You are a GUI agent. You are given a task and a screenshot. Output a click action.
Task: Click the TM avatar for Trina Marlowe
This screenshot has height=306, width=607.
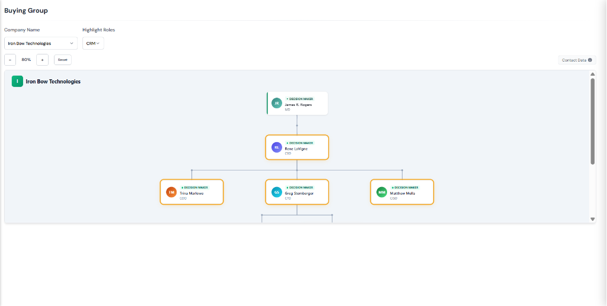point(171,192)
